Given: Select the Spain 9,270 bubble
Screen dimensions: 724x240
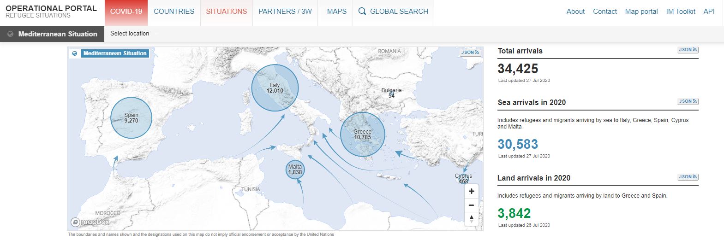Looking at the screenshot, I should 132,118.
